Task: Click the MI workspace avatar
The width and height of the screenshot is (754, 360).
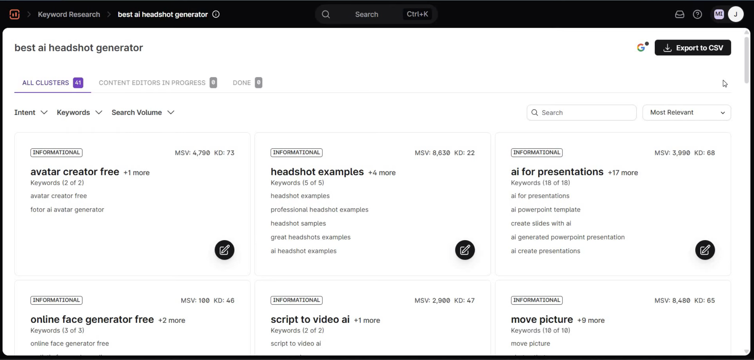Action: pos(719,14)
